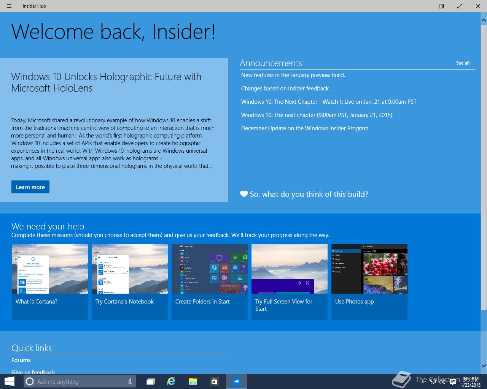Open the Windows Start button
Screen dimensions: 487x389
click(10, 381)
